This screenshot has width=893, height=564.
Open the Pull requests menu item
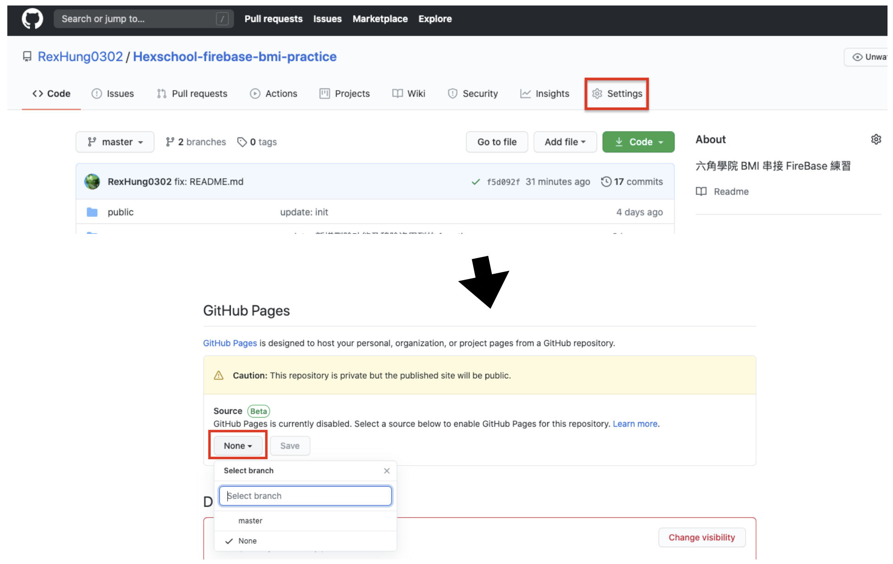pyautogui.click(x=273, y=19)
